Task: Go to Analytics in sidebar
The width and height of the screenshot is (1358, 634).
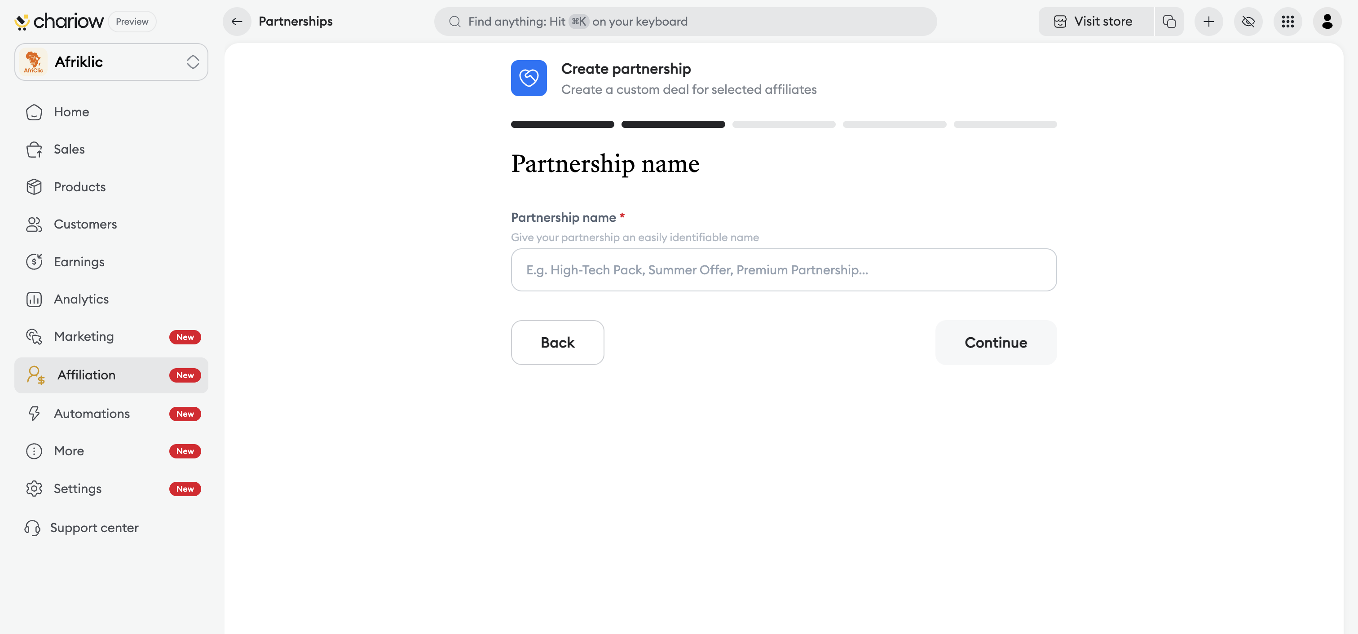Action: coord(81,299)
